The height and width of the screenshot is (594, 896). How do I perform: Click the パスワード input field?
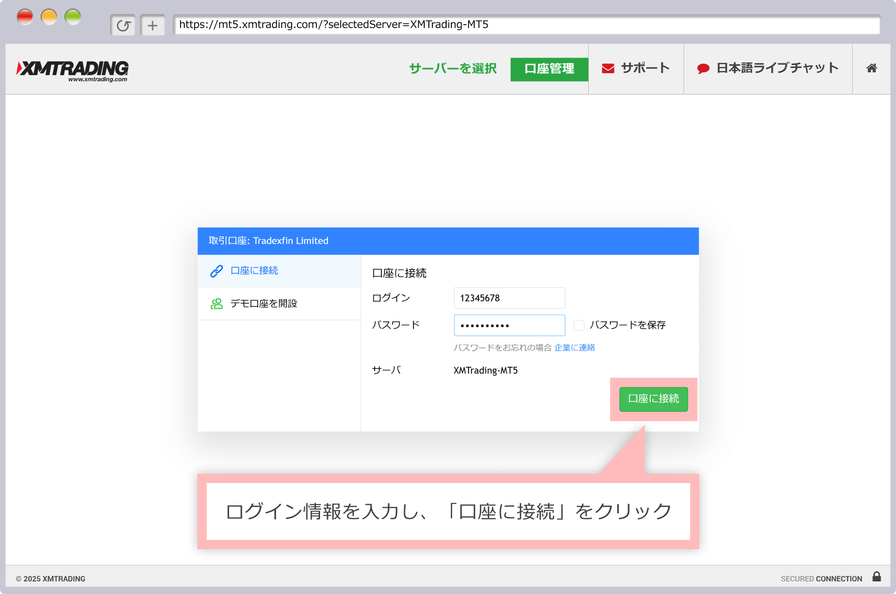coord(509,325)
